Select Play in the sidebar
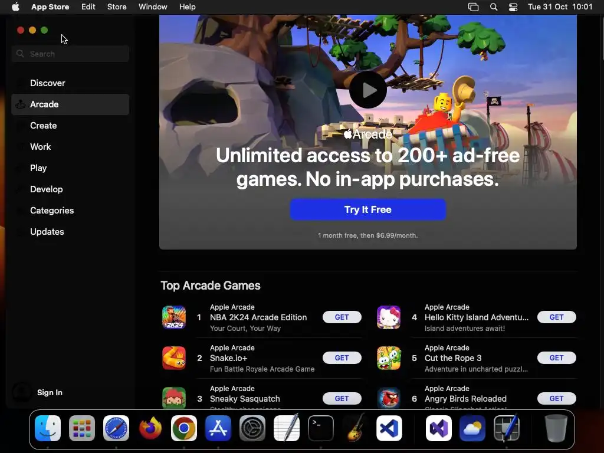The width and height of the screenshot is (604, 453). pyautogui.click(x=71, y=168)
